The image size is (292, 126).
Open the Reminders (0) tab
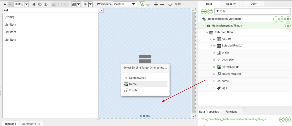(31, 124)
